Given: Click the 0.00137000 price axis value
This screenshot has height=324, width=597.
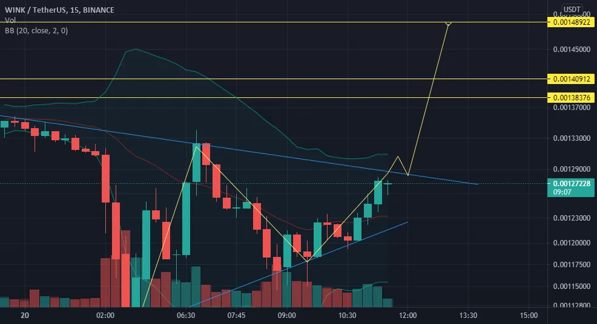Looking at the screenshot, I should (x=572, y=108).
